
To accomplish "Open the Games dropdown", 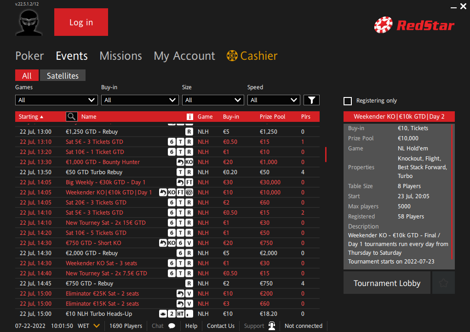I will [57, 100].
